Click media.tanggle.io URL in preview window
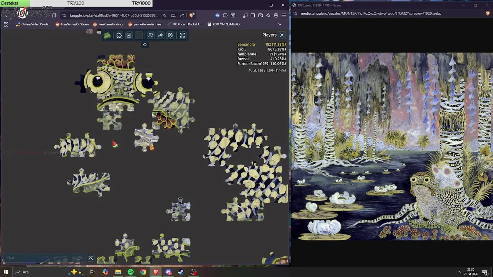The width and height of the screenshot is (493, 277). [x=371, y=13]
